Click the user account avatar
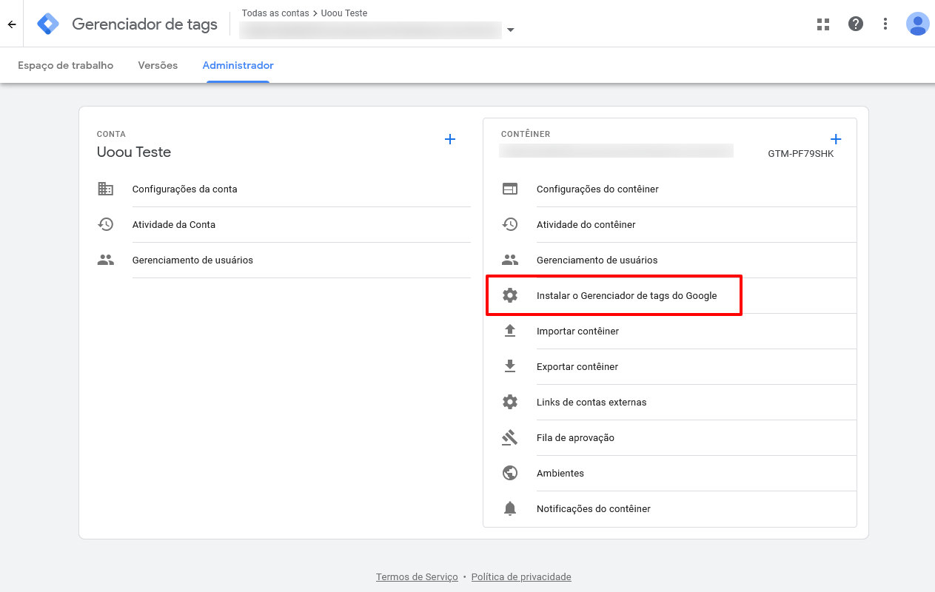Screen dimensions: 935x592 (x=918, y=24)
